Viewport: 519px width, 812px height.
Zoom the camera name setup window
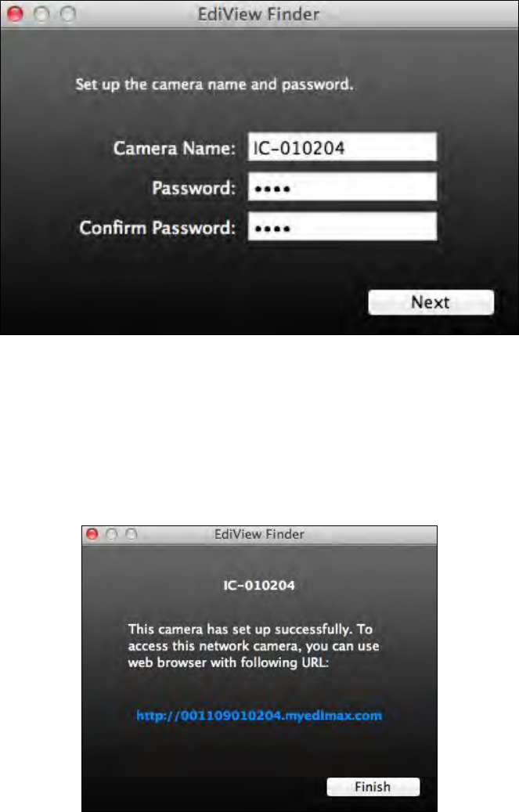[x=68, y=13]
